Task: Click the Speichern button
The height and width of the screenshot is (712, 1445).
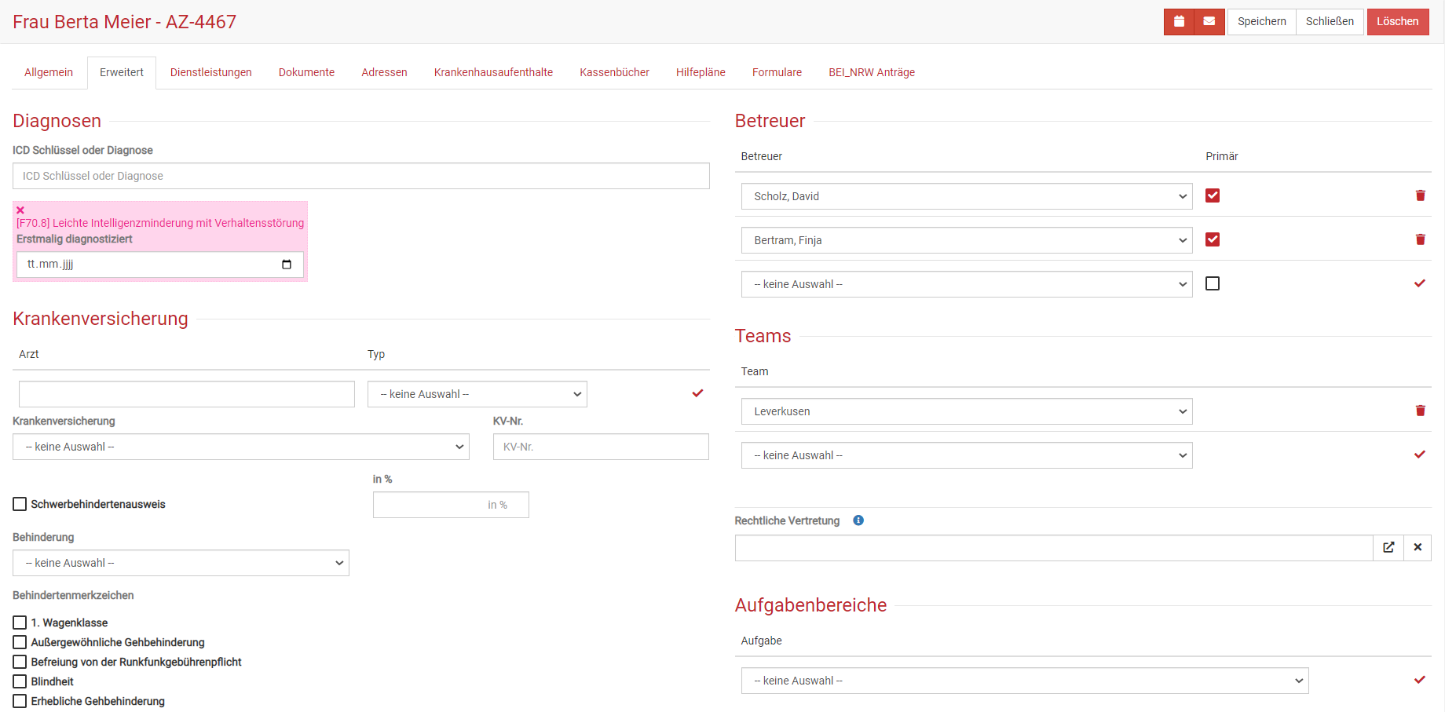Action: tap(1261, 22)
